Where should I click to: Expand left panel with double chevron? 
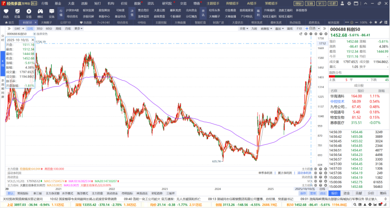(9, 29)
